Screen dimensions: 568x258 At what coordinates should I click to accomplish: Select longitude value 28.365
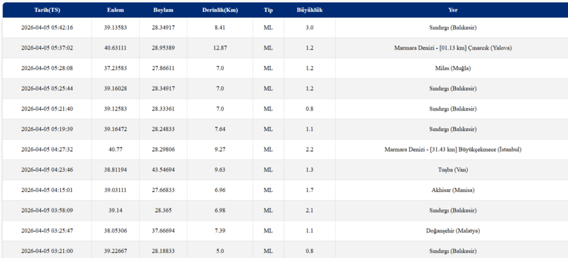(x=163, y=210)
